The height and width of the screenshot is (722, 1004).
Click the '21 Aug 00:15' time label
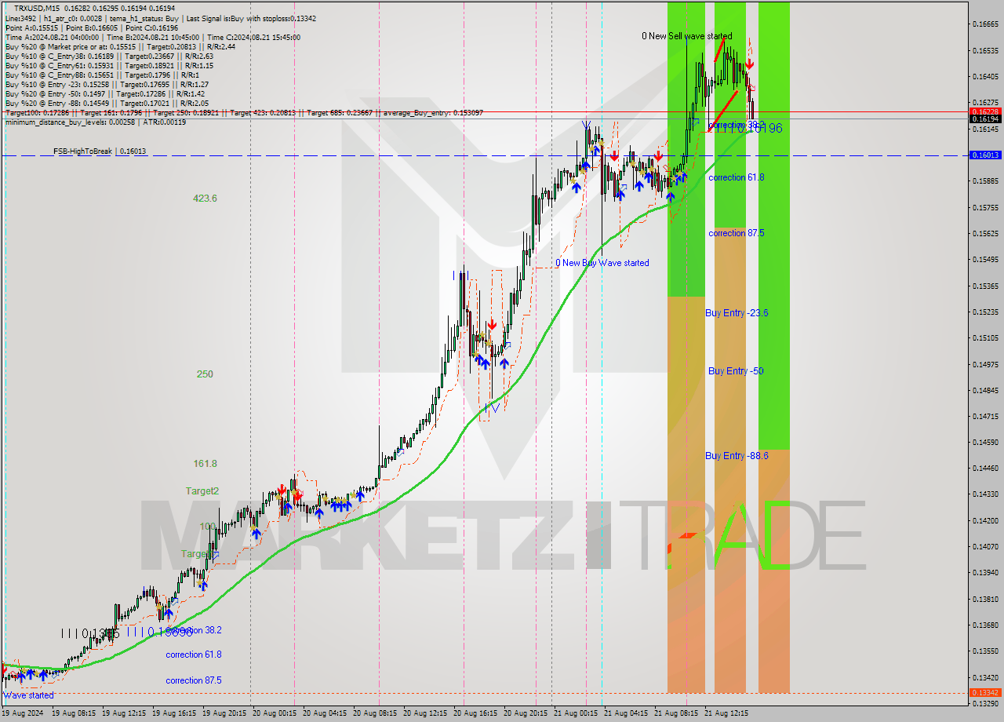point(576,713)
